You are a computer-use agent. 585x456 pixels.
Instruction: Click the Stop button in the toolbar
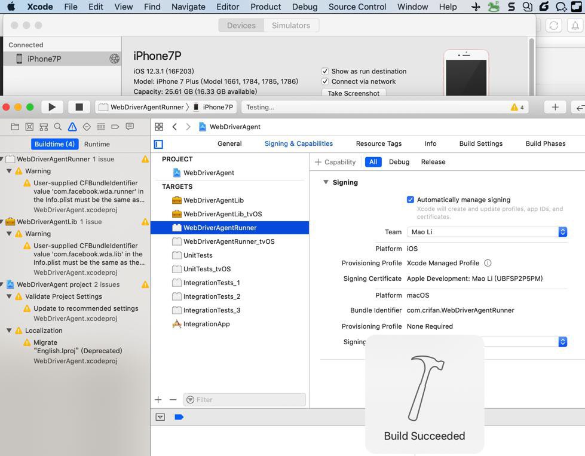pyautogui.click(x=79, y=107)
